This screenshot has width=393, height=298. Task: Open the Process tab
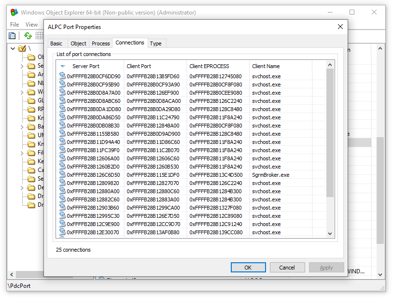(101, 43)
